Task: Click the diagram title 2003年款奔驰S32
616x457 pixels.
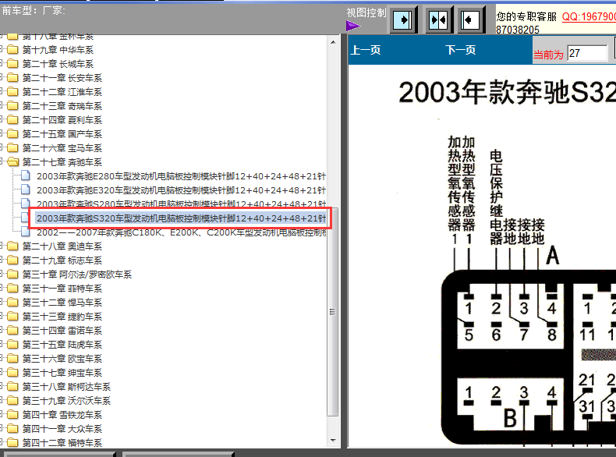Action: (x=507, y=93)
